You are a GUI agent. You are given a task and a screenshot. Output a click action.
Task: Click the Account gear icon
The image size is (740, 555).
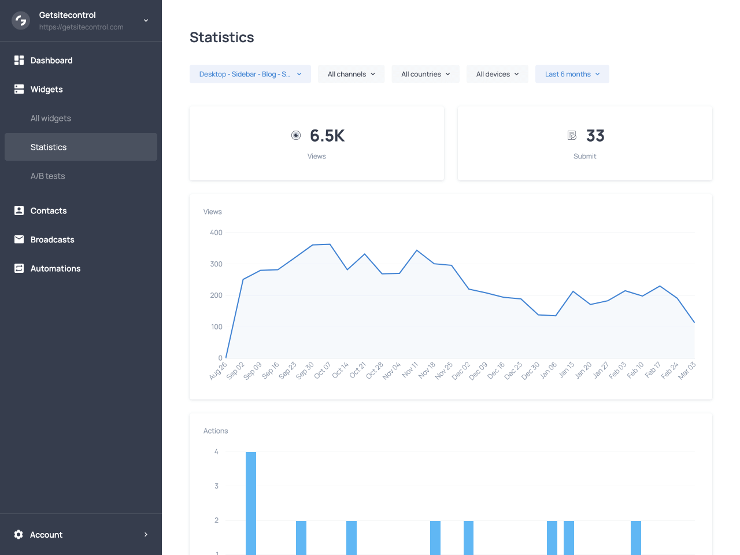tap(18, 535)
